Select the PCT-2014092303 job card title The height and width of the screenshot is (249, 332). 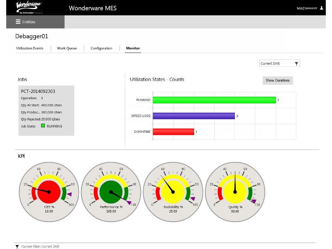(x=38, y=91)
